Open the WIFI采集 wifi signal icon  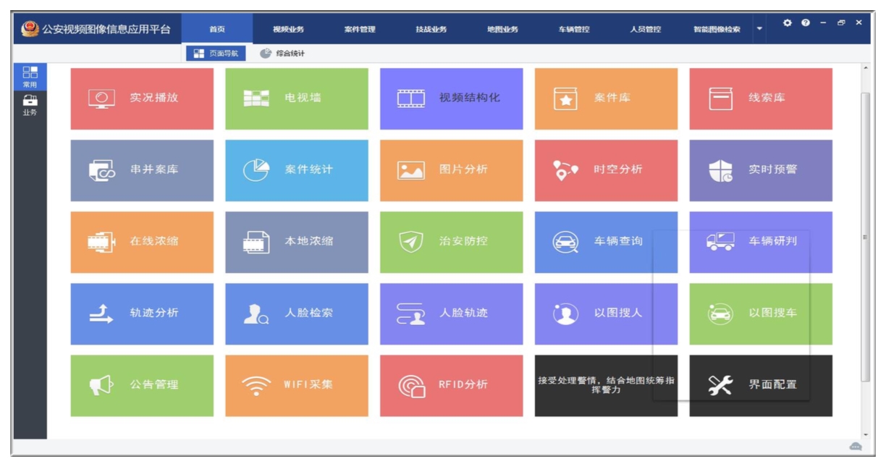pyautogui.click(x=256, y=385)
